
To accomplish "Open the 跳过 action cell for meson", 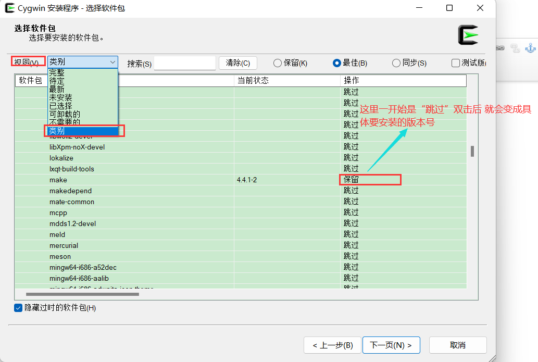I will [351, 257].
